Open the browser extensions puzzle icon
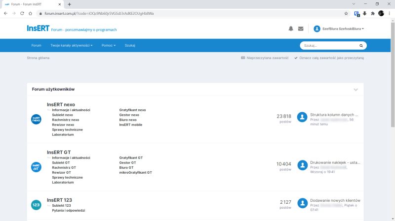The height and width of the screenshot is (221, 395). [373, 14]
